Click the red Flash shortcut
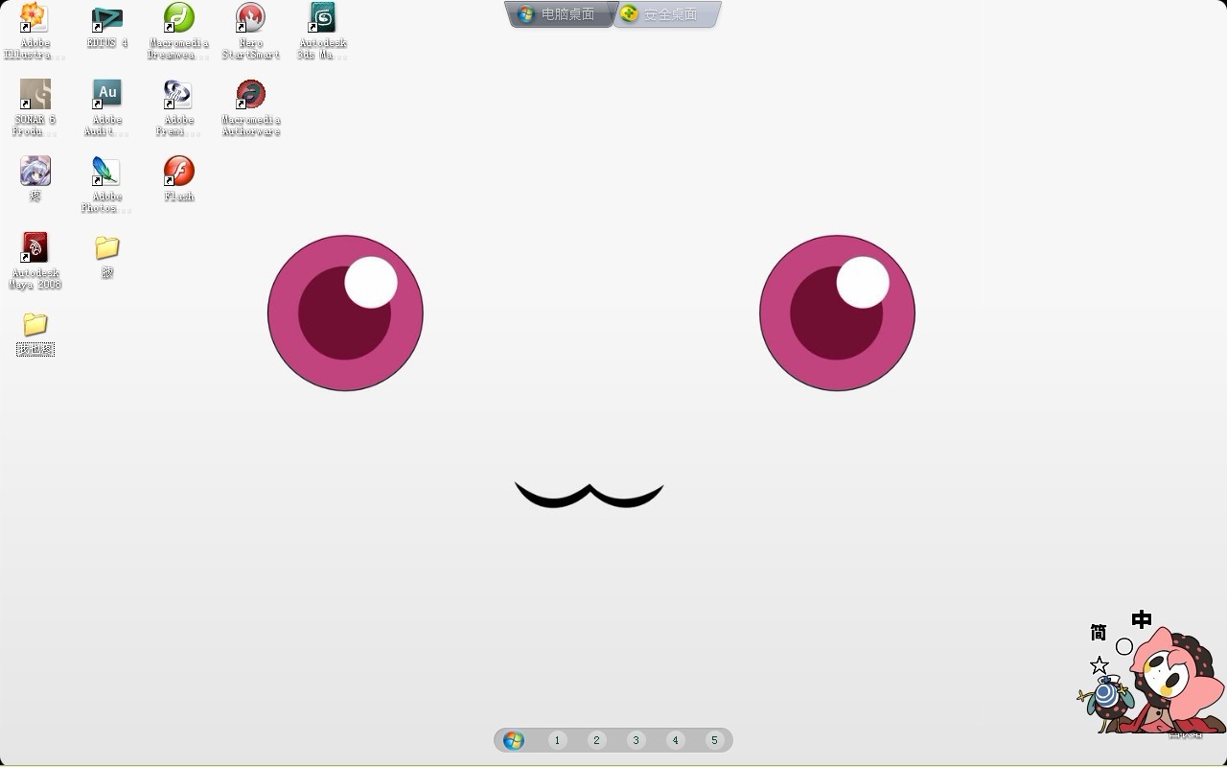 click(x=178, y=172)
